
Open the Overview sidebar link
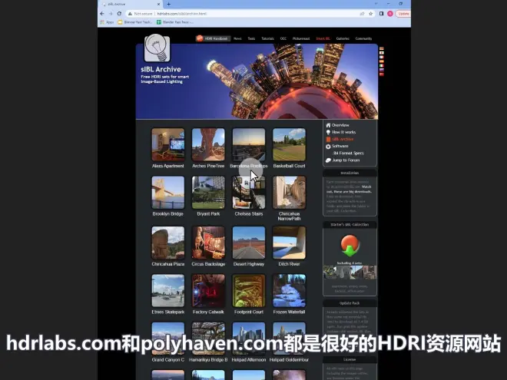click(x=340, y=125)
